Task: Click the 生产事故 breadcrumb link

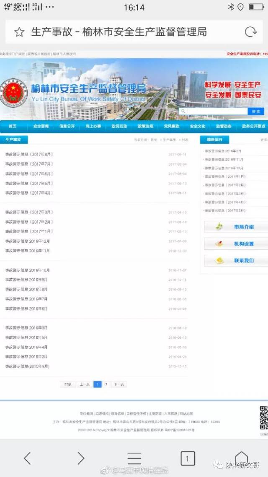Action: click(169, 140)
